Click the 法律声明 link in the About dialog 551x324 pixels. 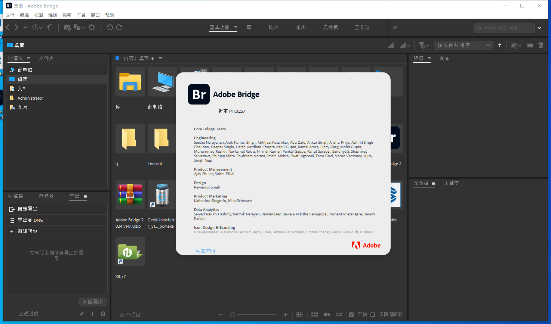[x=205, y=251]
